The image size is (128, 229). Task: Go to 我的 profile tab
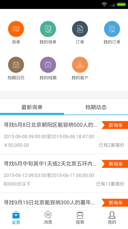pos(112,218)
